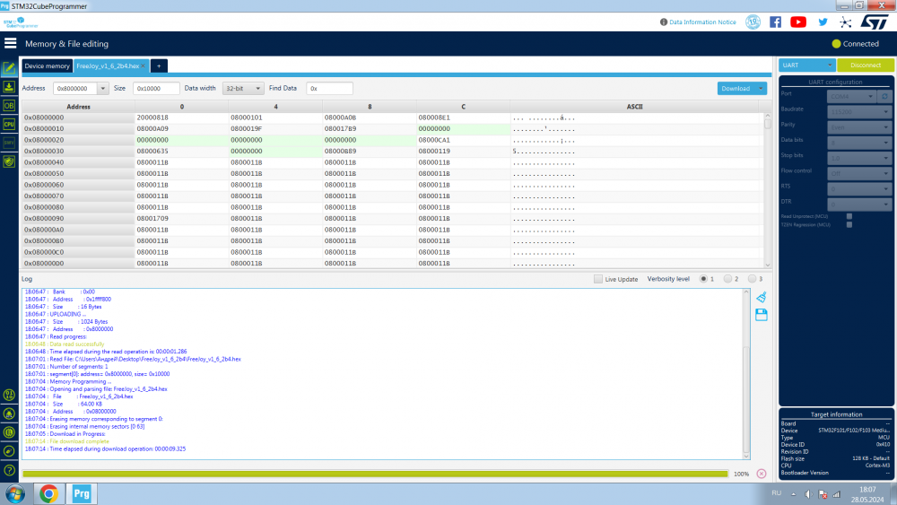
Task: Open the Windows Start menu
Action: coord(15,493)
